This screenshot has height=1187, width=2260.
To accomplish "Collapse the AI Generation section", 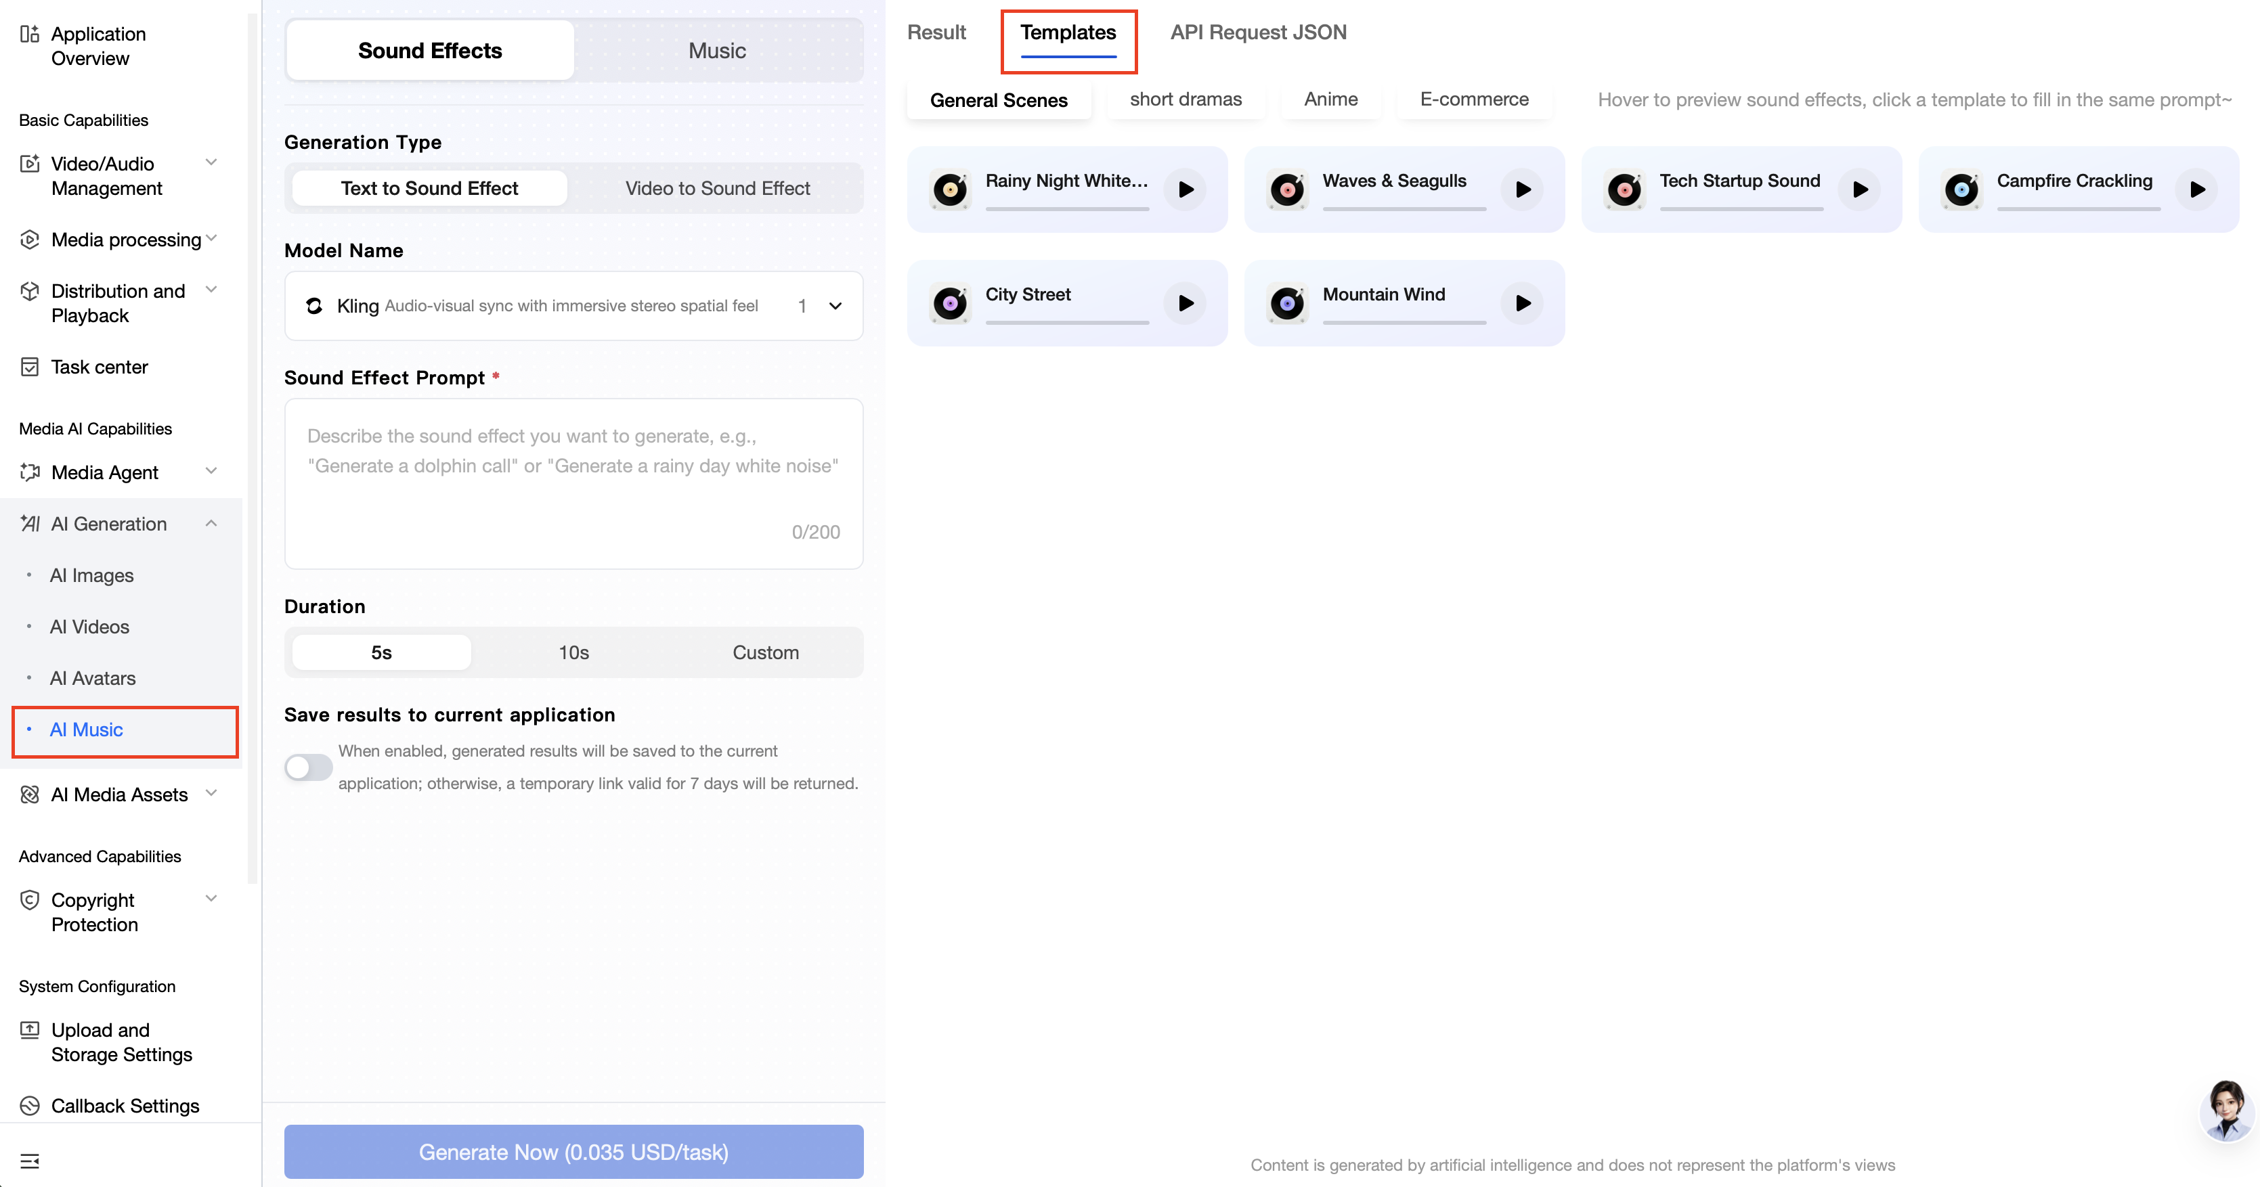I will pyautogui.click(x=211, y=523).
